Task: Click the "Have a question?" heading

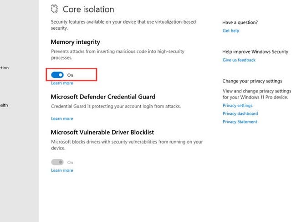Action: tap(240, 22)
